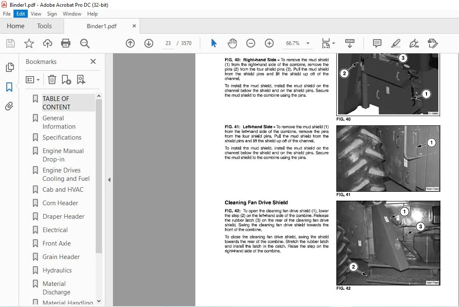Toggle the Bookmarks panel icon

tap(9, 87)
